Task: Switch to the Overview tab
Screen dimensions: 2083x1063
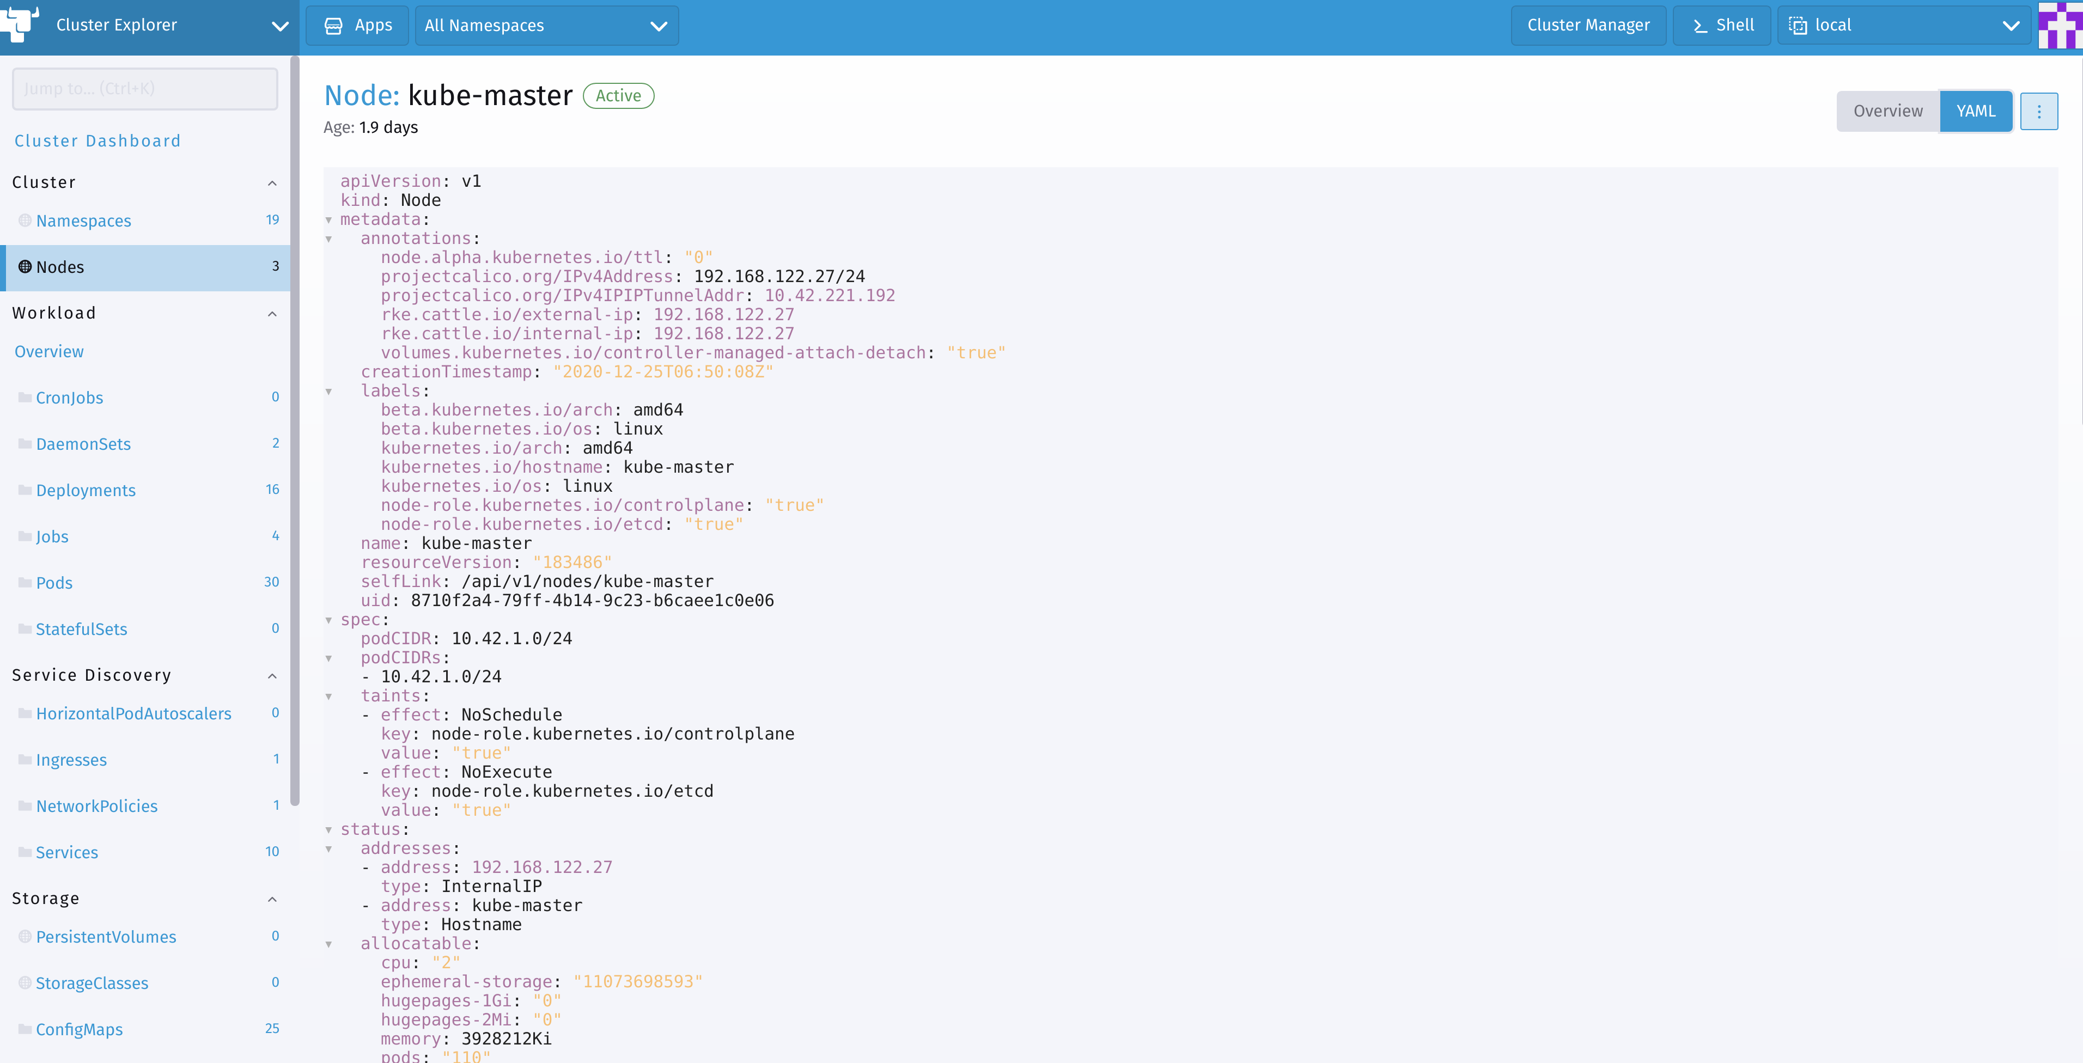Action: click(1887, 112)
